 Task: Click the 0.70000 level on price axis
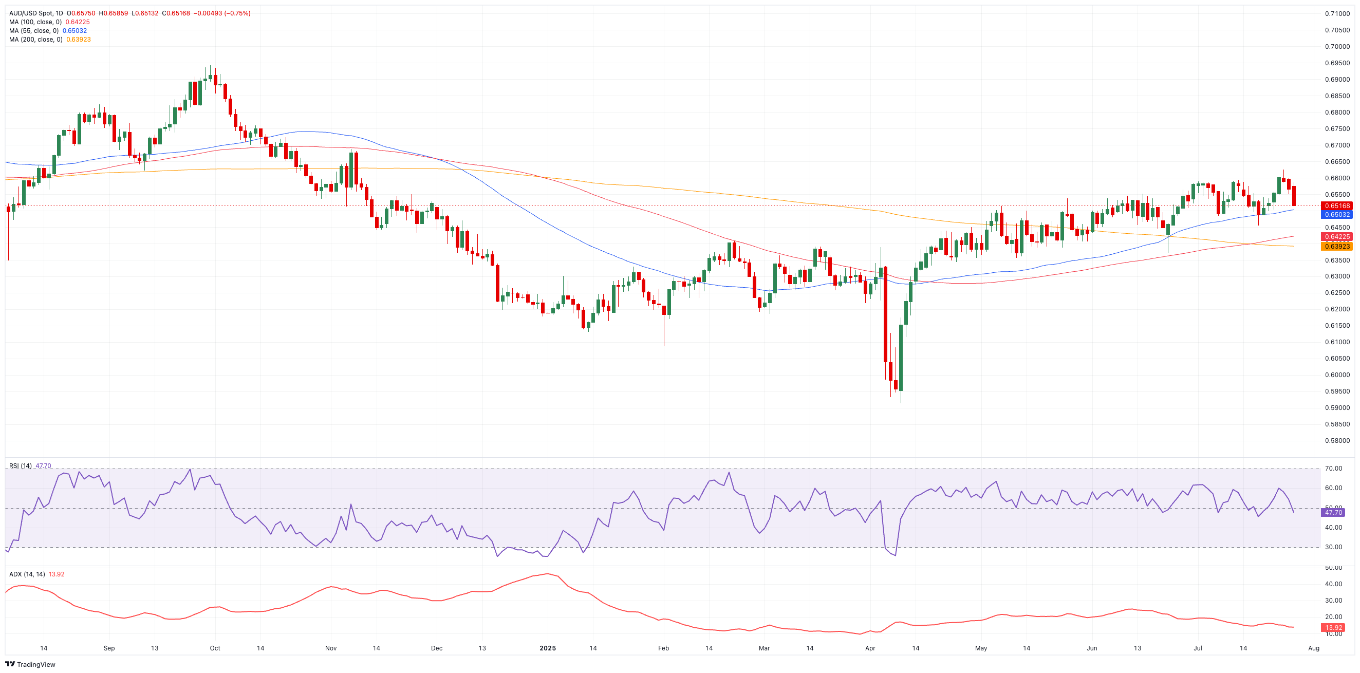[x=1337, y=46]
